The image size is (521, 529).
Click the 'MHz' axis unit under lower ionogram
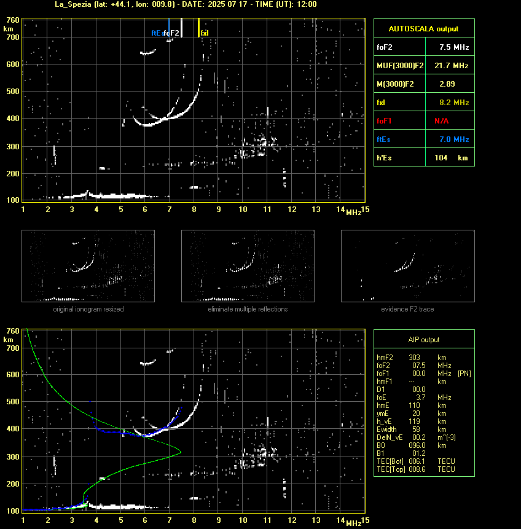coord(354,523)
